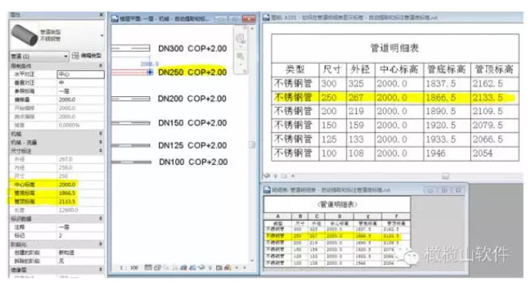Collapse the Mechanical properties section

[x=101, y=134]
